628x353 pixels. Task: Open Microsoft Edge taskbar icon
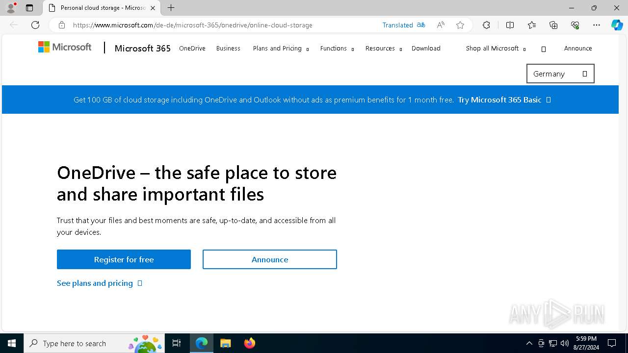click(x=202, y=343)
